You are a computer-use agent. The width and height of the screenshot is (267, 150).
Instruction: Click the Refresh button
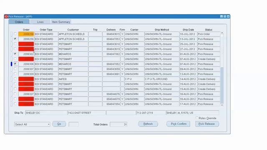[x=148, y=124]
